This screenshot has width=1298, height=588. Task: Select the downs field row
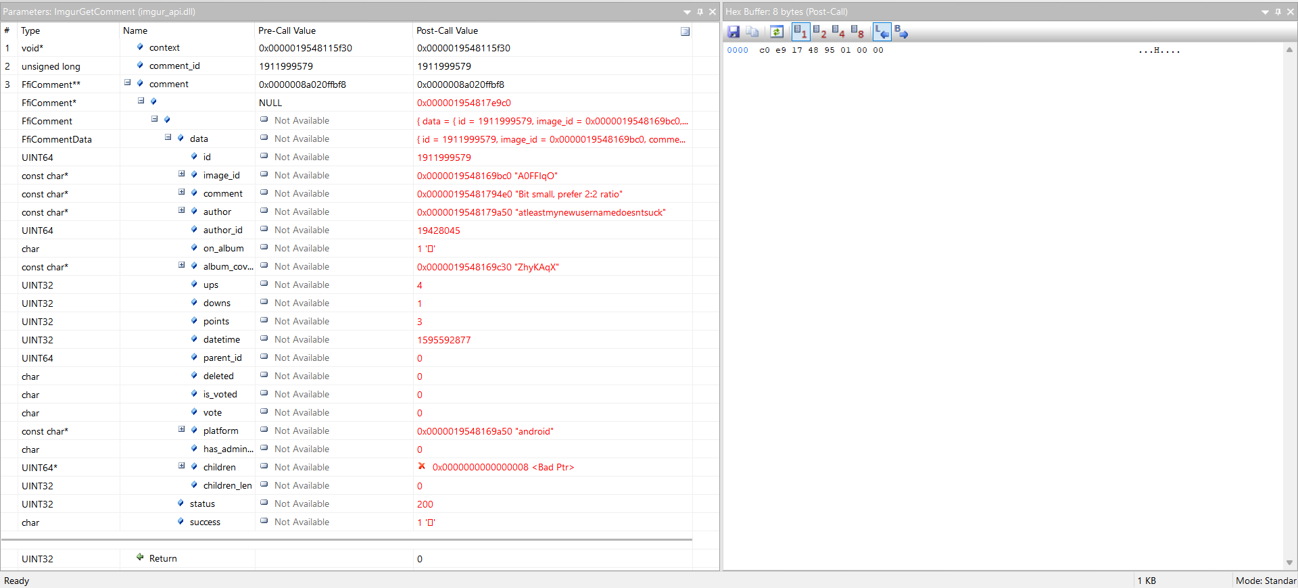click(x=346, y=303)
